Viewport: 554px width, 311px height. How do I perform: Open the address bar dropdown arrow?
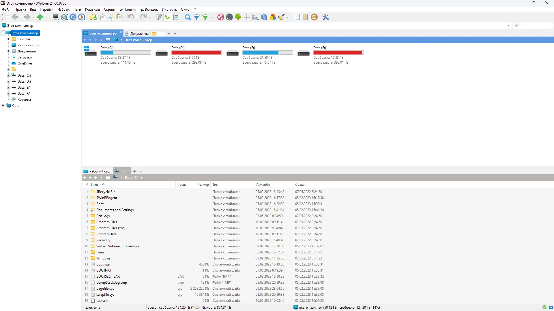click(509, 26)
